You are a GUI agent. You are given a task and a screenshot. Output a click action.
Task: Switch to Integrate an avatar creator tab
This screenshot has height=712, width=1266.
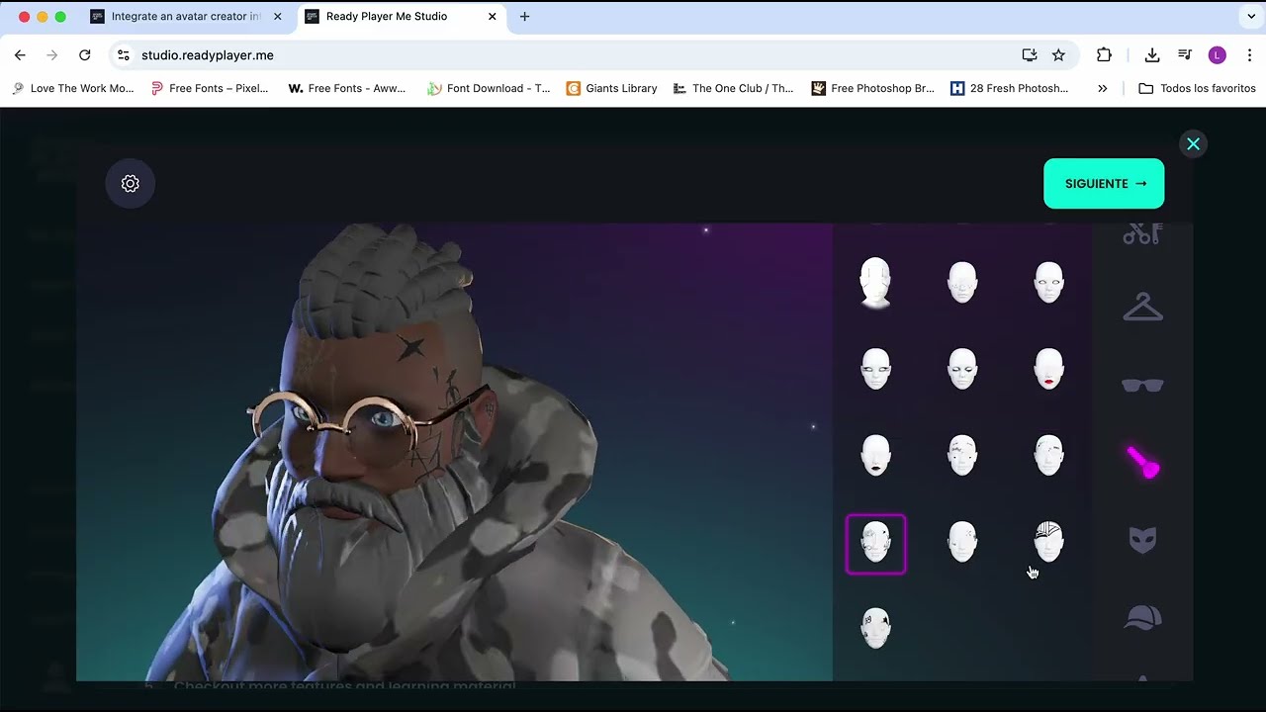point(187,17)
